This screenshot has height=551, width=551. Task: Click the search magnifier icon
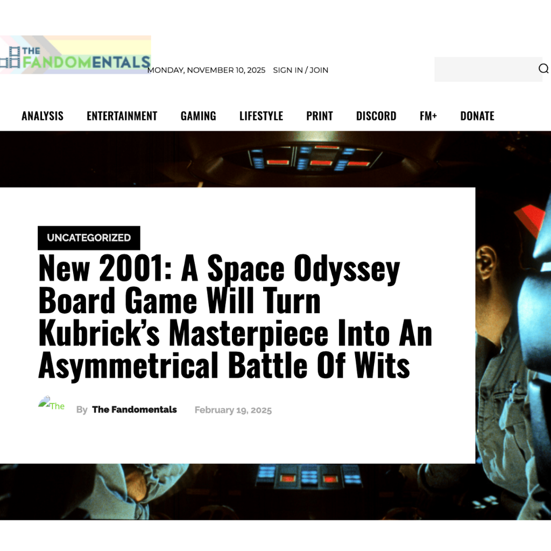[x=543, y=68]
